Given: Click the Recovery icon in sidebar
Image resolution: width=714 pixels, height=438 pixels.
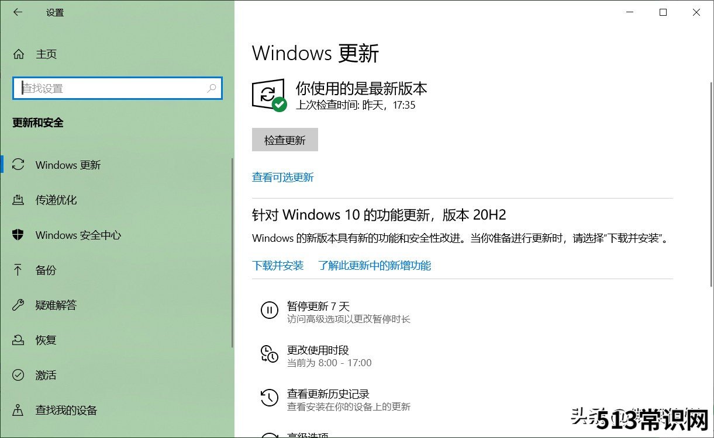Looking at the screenshot, I should (19, 340).
